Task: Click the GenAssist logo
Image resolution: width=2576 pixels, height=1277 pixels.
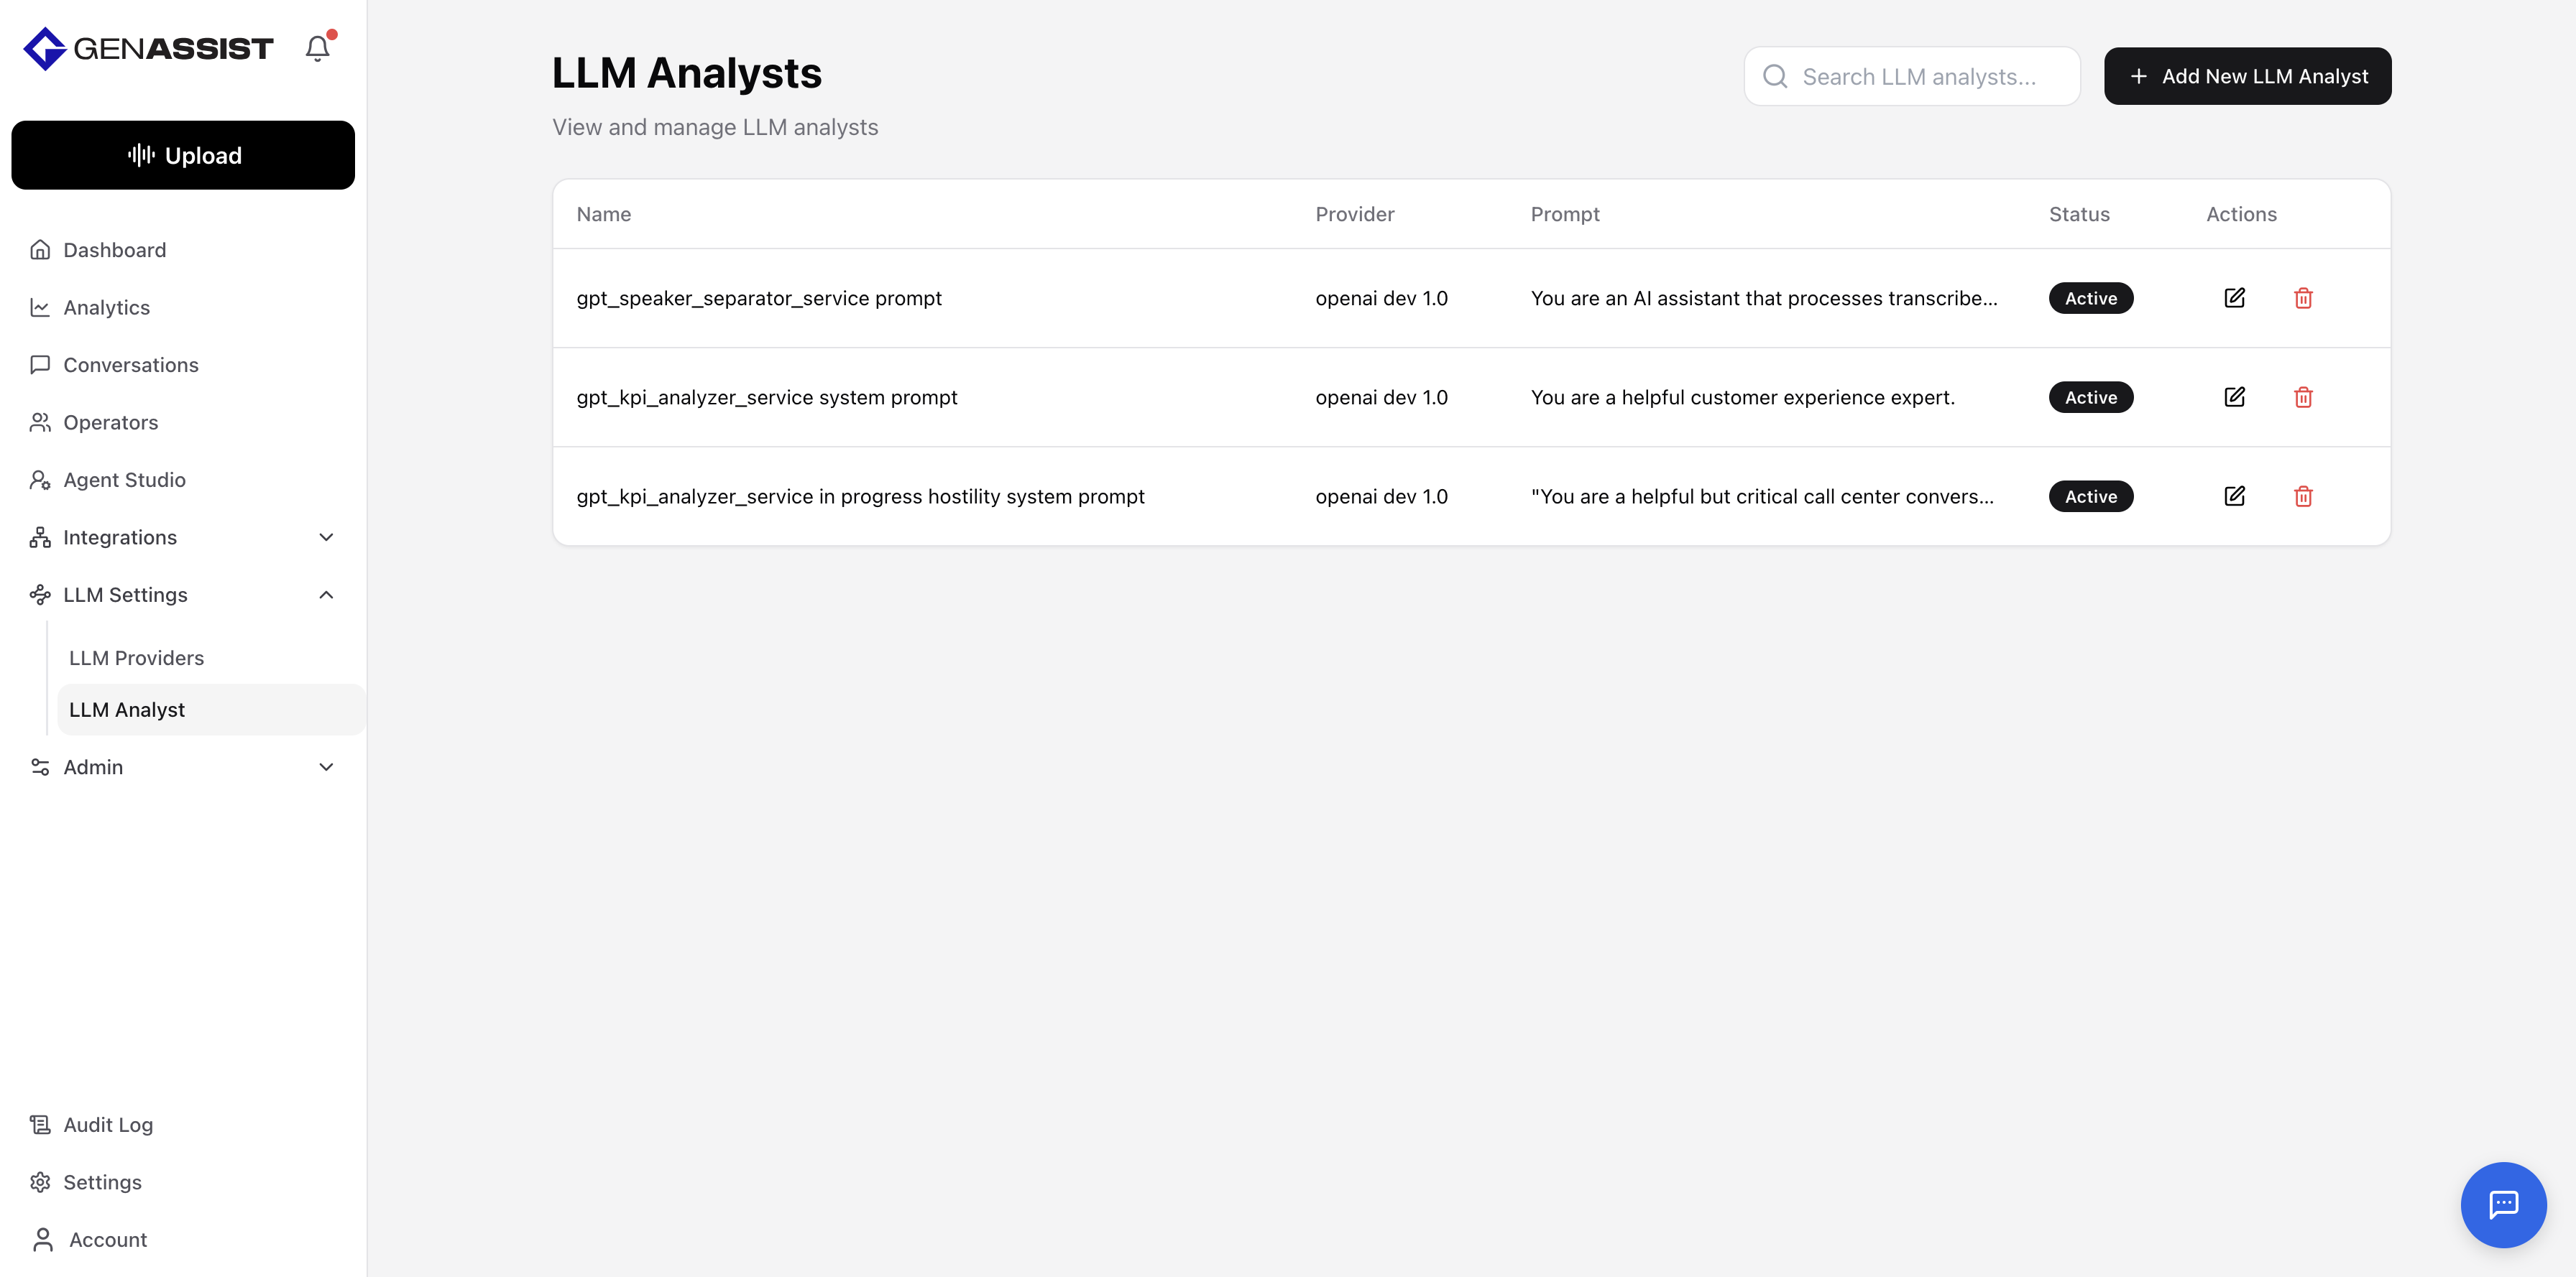Action: click(148, 48)
